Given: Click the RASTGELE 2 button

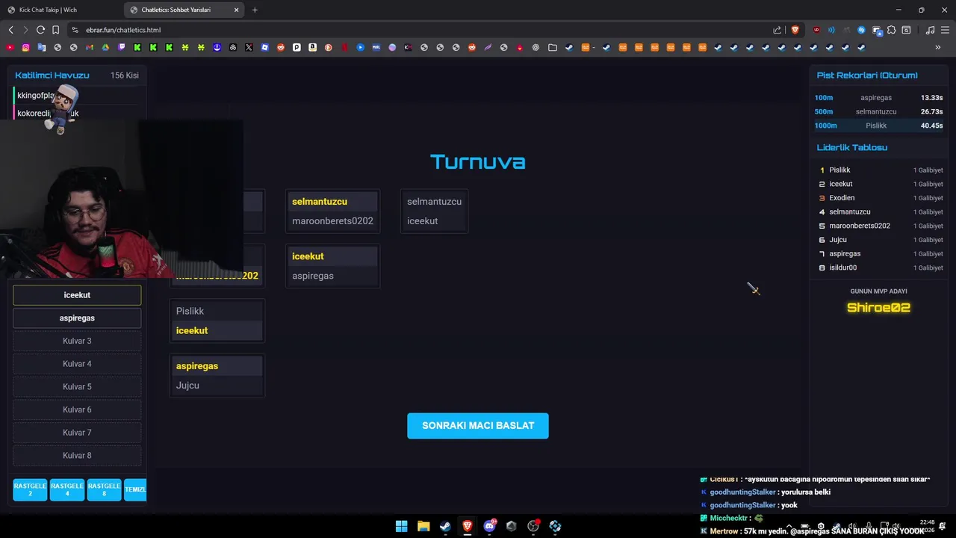Looking at the screenshot, I should pos(30,489).
